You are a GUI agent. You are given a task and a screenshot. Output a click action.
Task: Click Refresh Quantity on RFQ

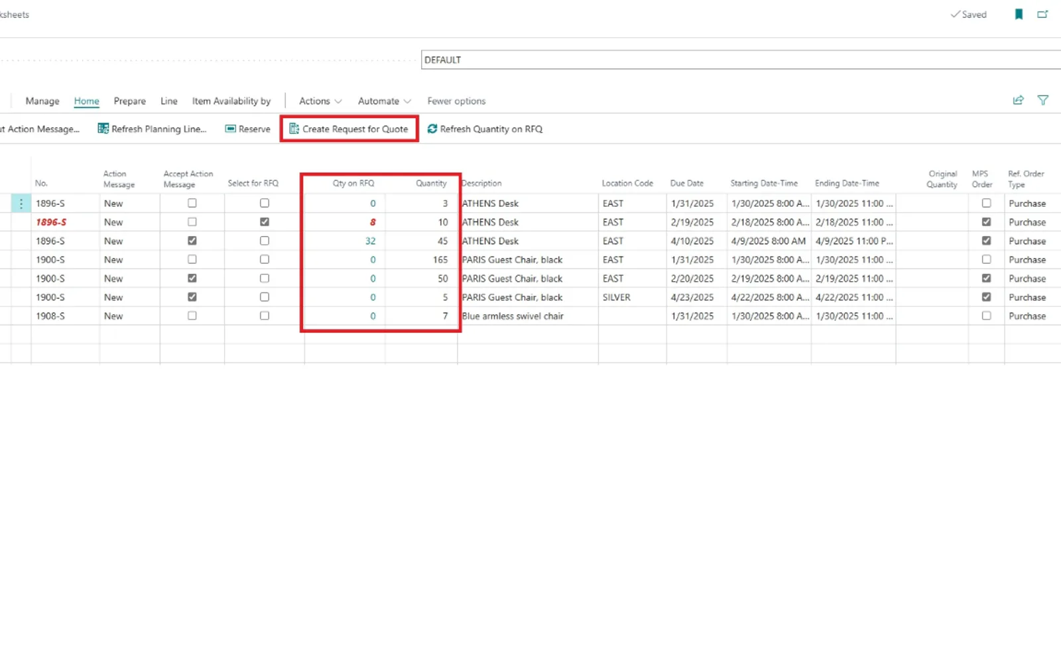pos(485,129)
